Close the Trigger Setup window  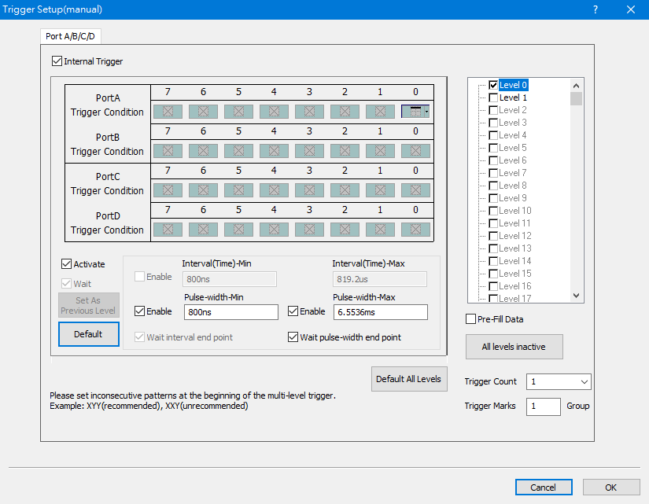[x=631, y=9]
